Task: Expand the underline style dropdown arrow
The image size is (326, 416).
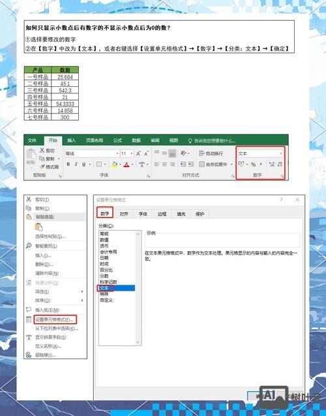Action: (90, 165)
